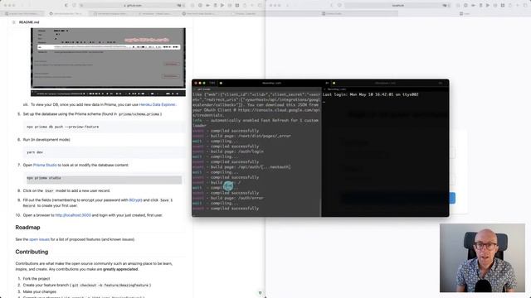
Task: Select the second tab in the localhost browser window
Action: point(465,14)
